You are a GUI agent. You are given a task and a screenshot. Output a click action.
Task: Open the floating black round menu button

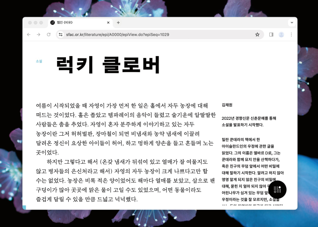click(277, 190)
